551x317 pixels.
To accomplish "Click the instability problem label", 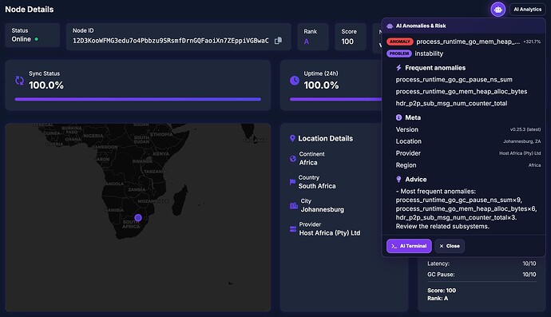I will pyautogui.click(x=429, y=53).
